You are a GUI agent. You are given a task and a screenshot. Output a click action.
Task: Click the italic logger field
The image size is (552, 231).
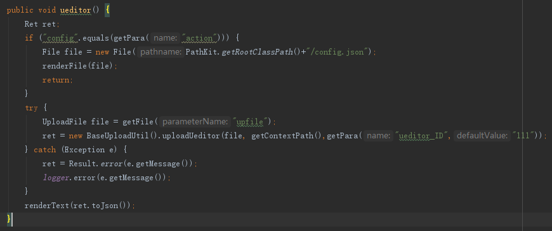pos(56,178)
